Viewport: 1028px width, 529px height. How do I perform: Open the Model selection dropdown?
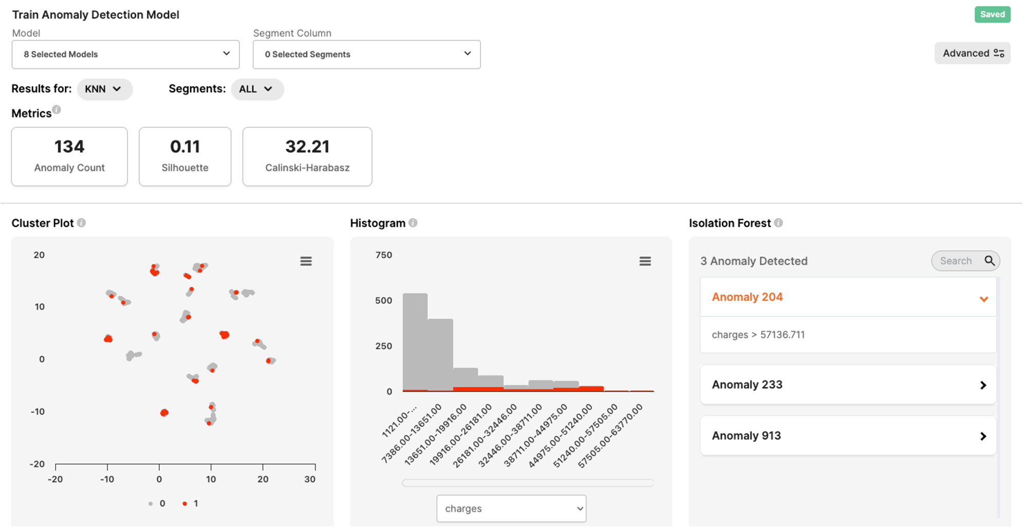125,54
